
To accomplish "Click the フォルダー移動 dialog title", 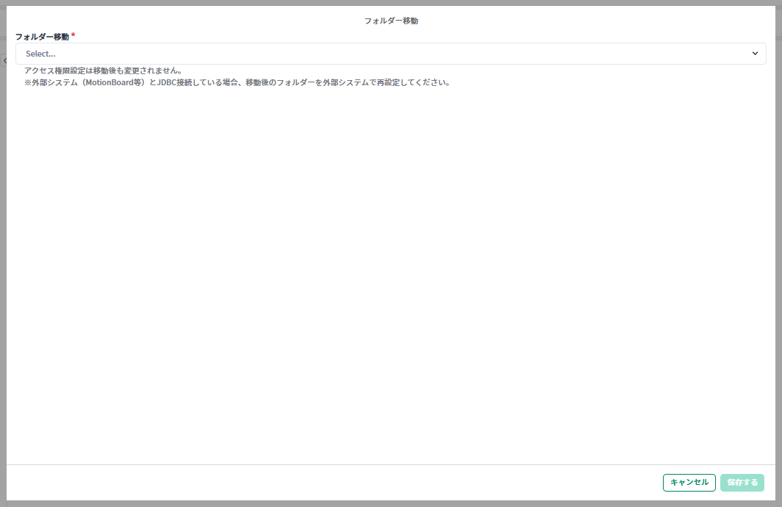I will click(x=391, y=21).
